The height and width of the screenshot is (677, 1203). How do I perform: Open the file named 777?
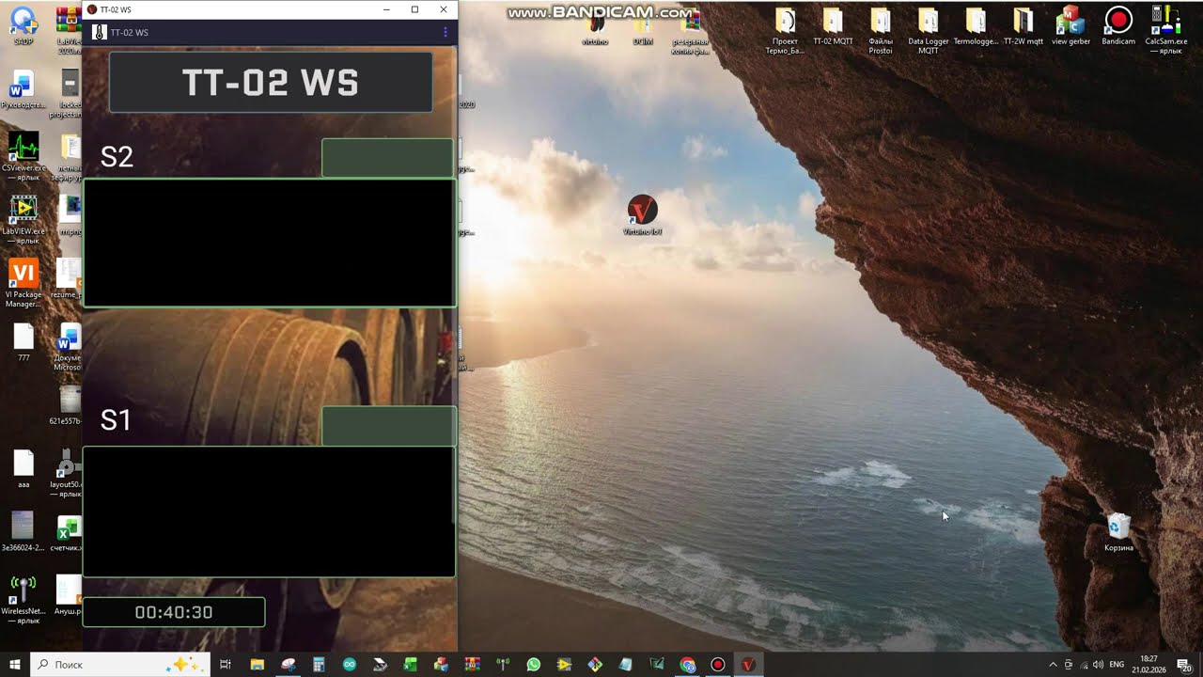tap(23, 342)
